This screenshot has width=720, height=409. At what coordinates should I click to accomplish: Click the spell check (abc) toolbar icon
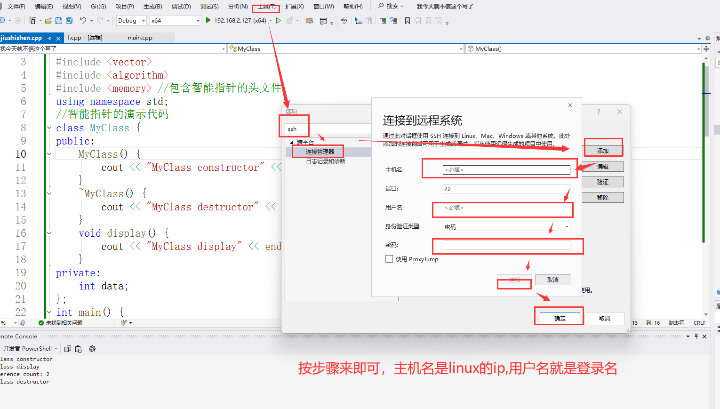(344, 21)
